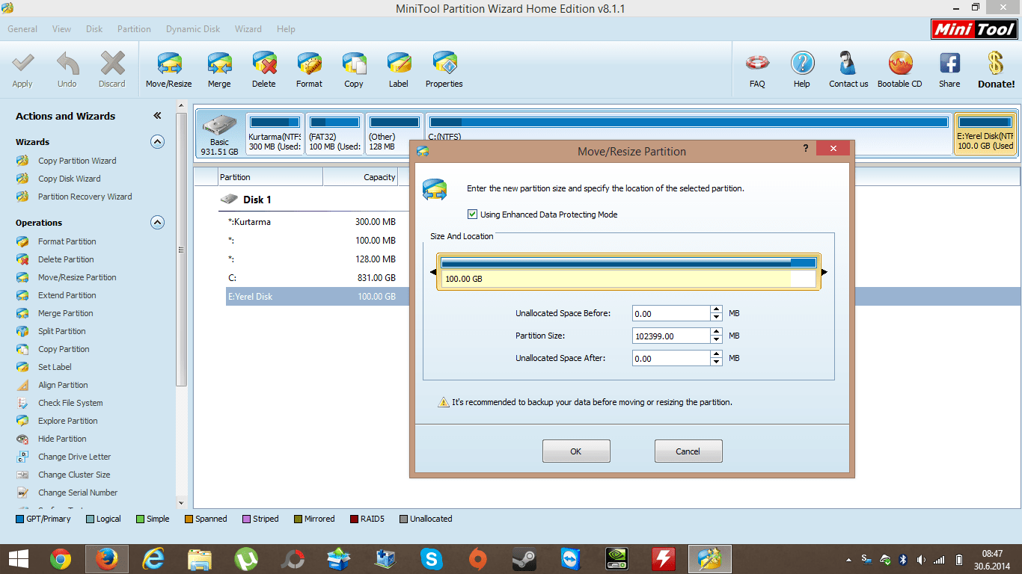Viewport: 1022px width, 574px height.
Task: Click the Capacity column header
Action: 361,177
